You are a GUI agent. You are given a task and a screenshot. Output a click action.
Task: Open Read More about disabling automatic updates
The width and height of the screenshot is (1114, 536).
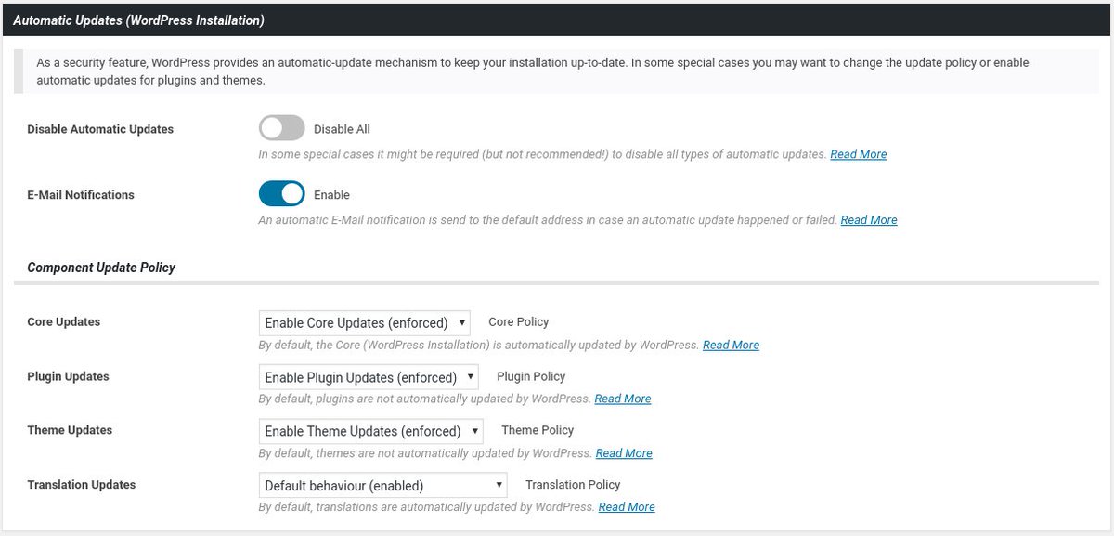tap(859, 154)
